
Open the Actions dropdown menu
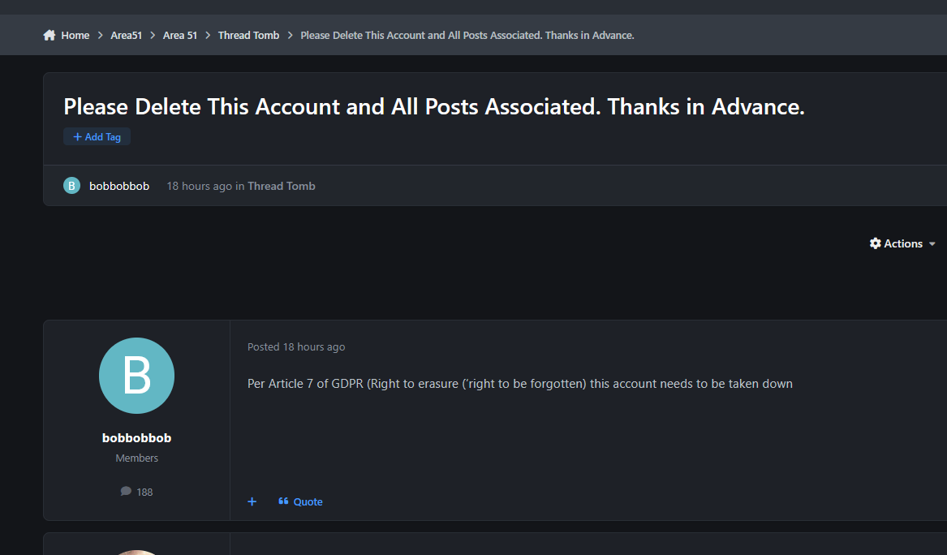(x=902, y=243)
